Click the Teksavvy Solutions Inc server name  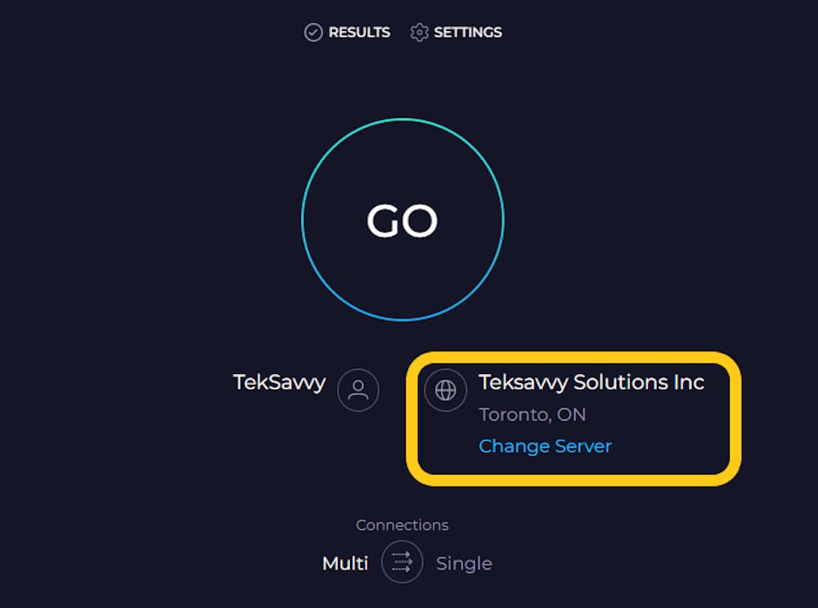(591, 382)
